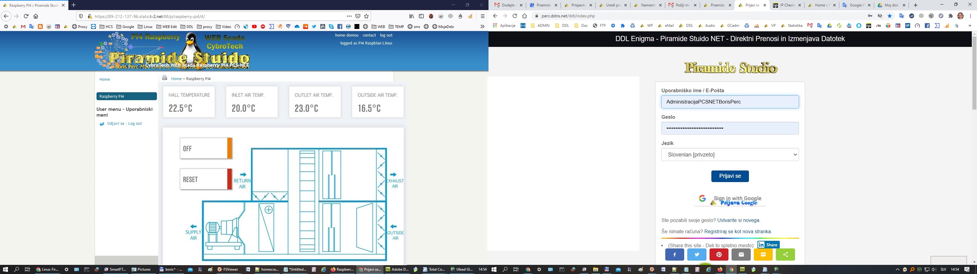Viewport: 977px width, 274px height.
Task: Toggle the OFF switch on SCADA panel
Action: 206,148
